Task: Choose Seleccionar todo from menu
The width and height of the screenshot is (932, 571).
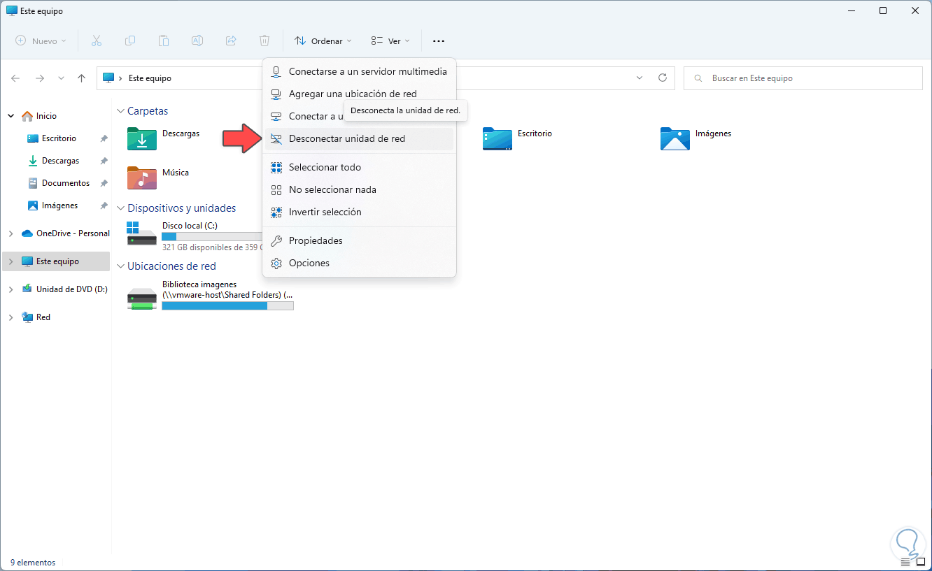Action: tap(359, 167)
